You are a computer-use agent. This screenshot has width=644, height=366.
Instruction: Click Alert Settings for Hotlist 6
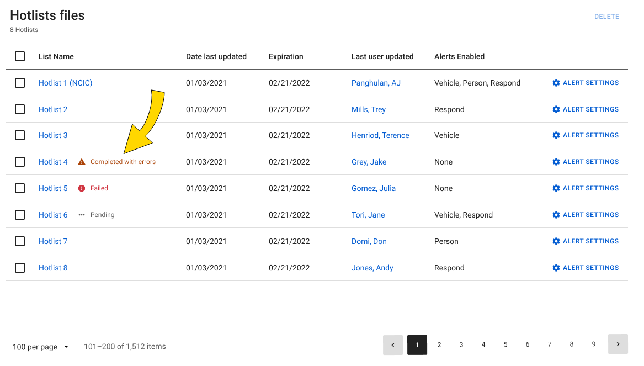tap(586, 215)
